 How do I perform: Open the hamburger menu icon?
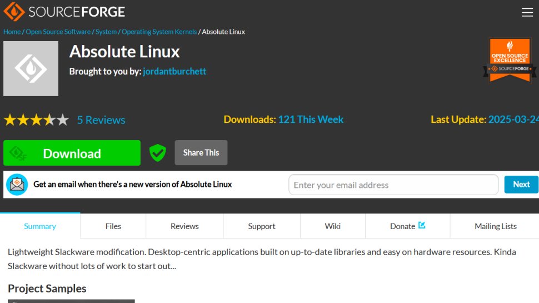(527, 12)
